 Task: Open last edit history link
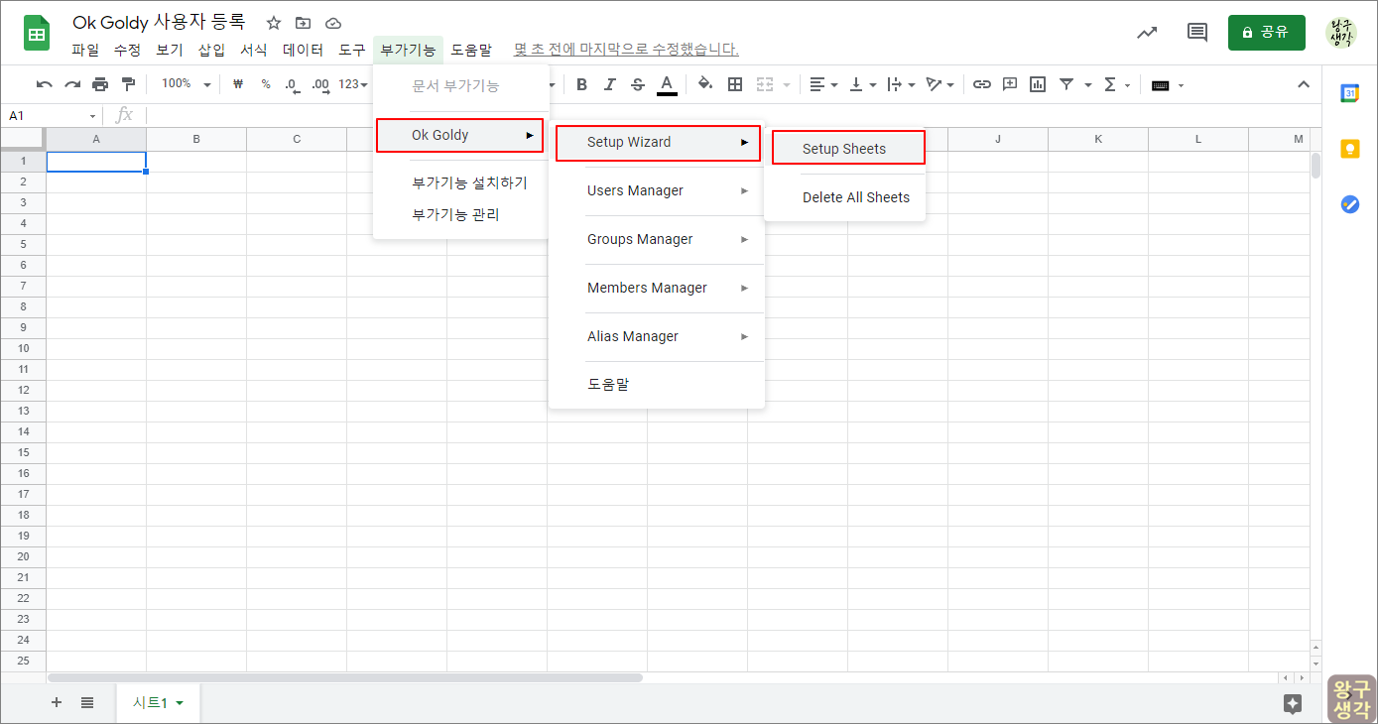click(626, 50)
